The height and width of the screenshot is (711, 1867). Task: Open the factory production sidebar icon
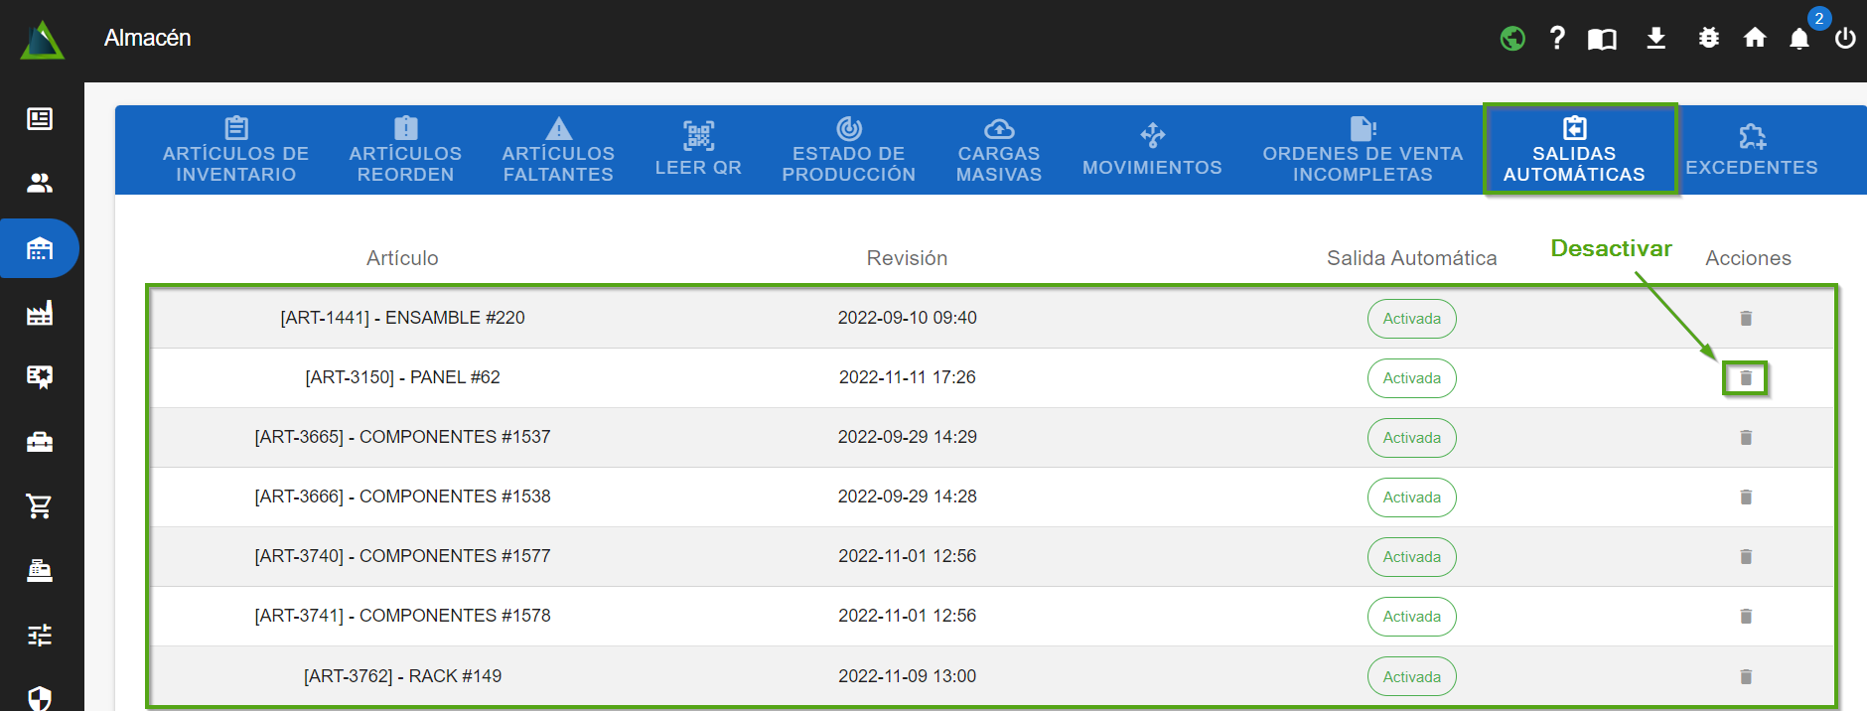coord(40,314)
